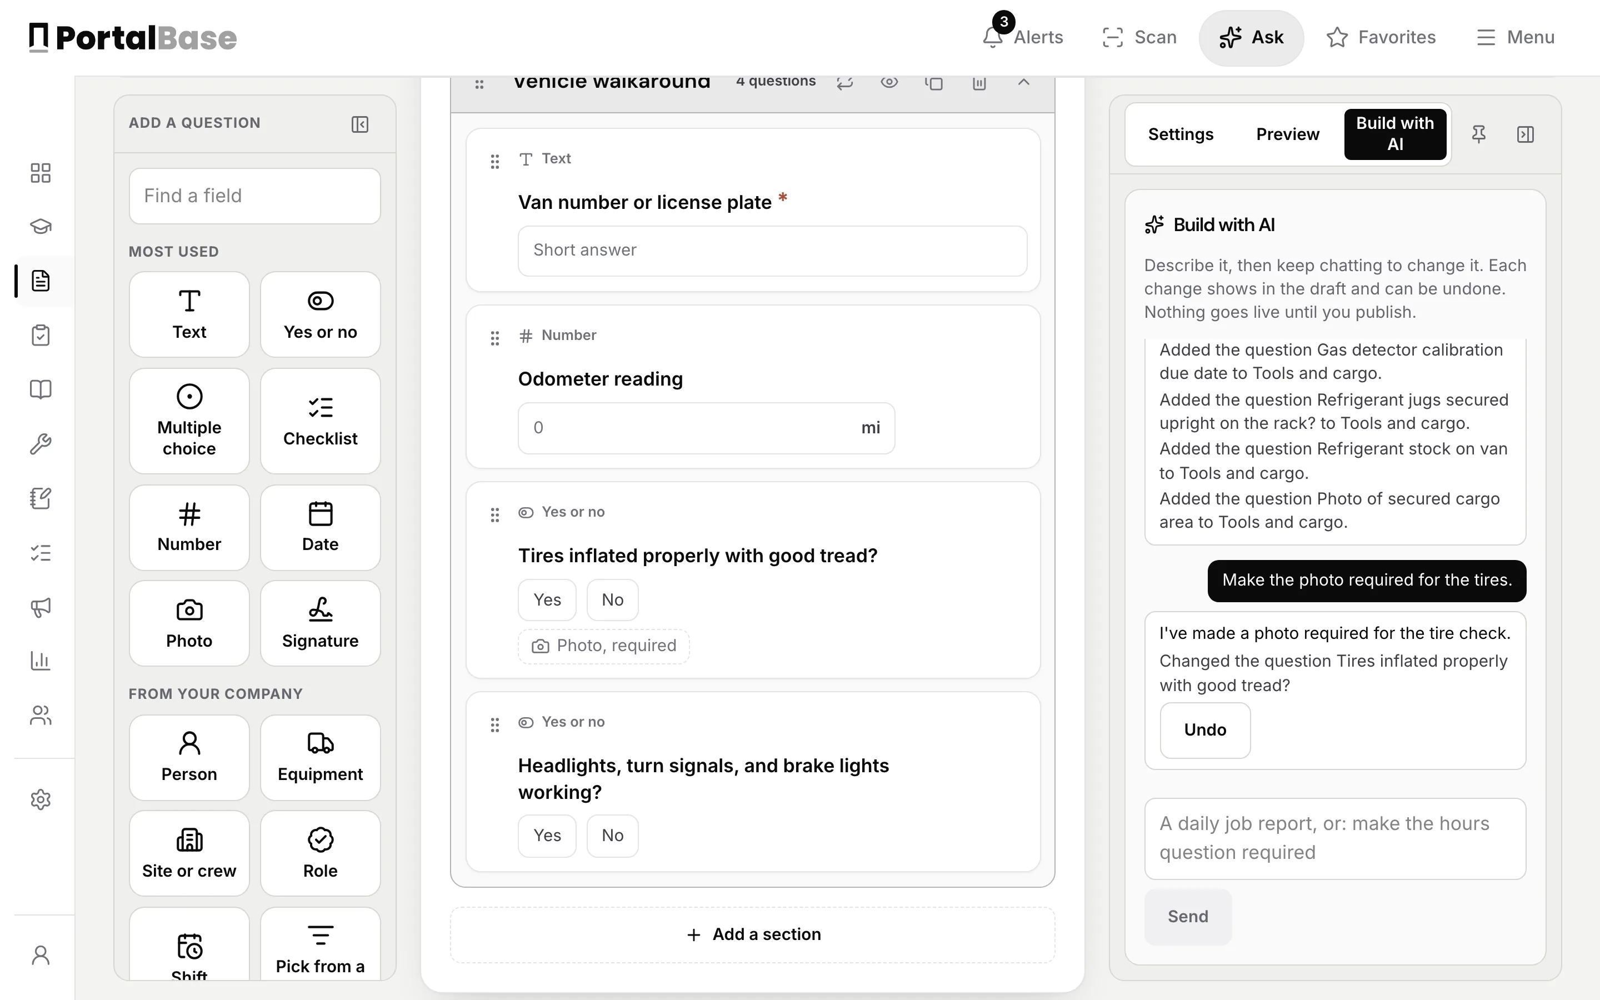The image size is (1600, 1000).
Task: Select Yes for tires inflated question
Action: [547, 600]
